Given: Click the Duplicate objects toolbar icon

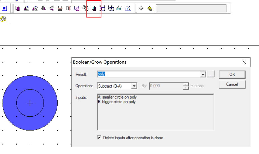Looking at the screenshot, I should [18, 8].
